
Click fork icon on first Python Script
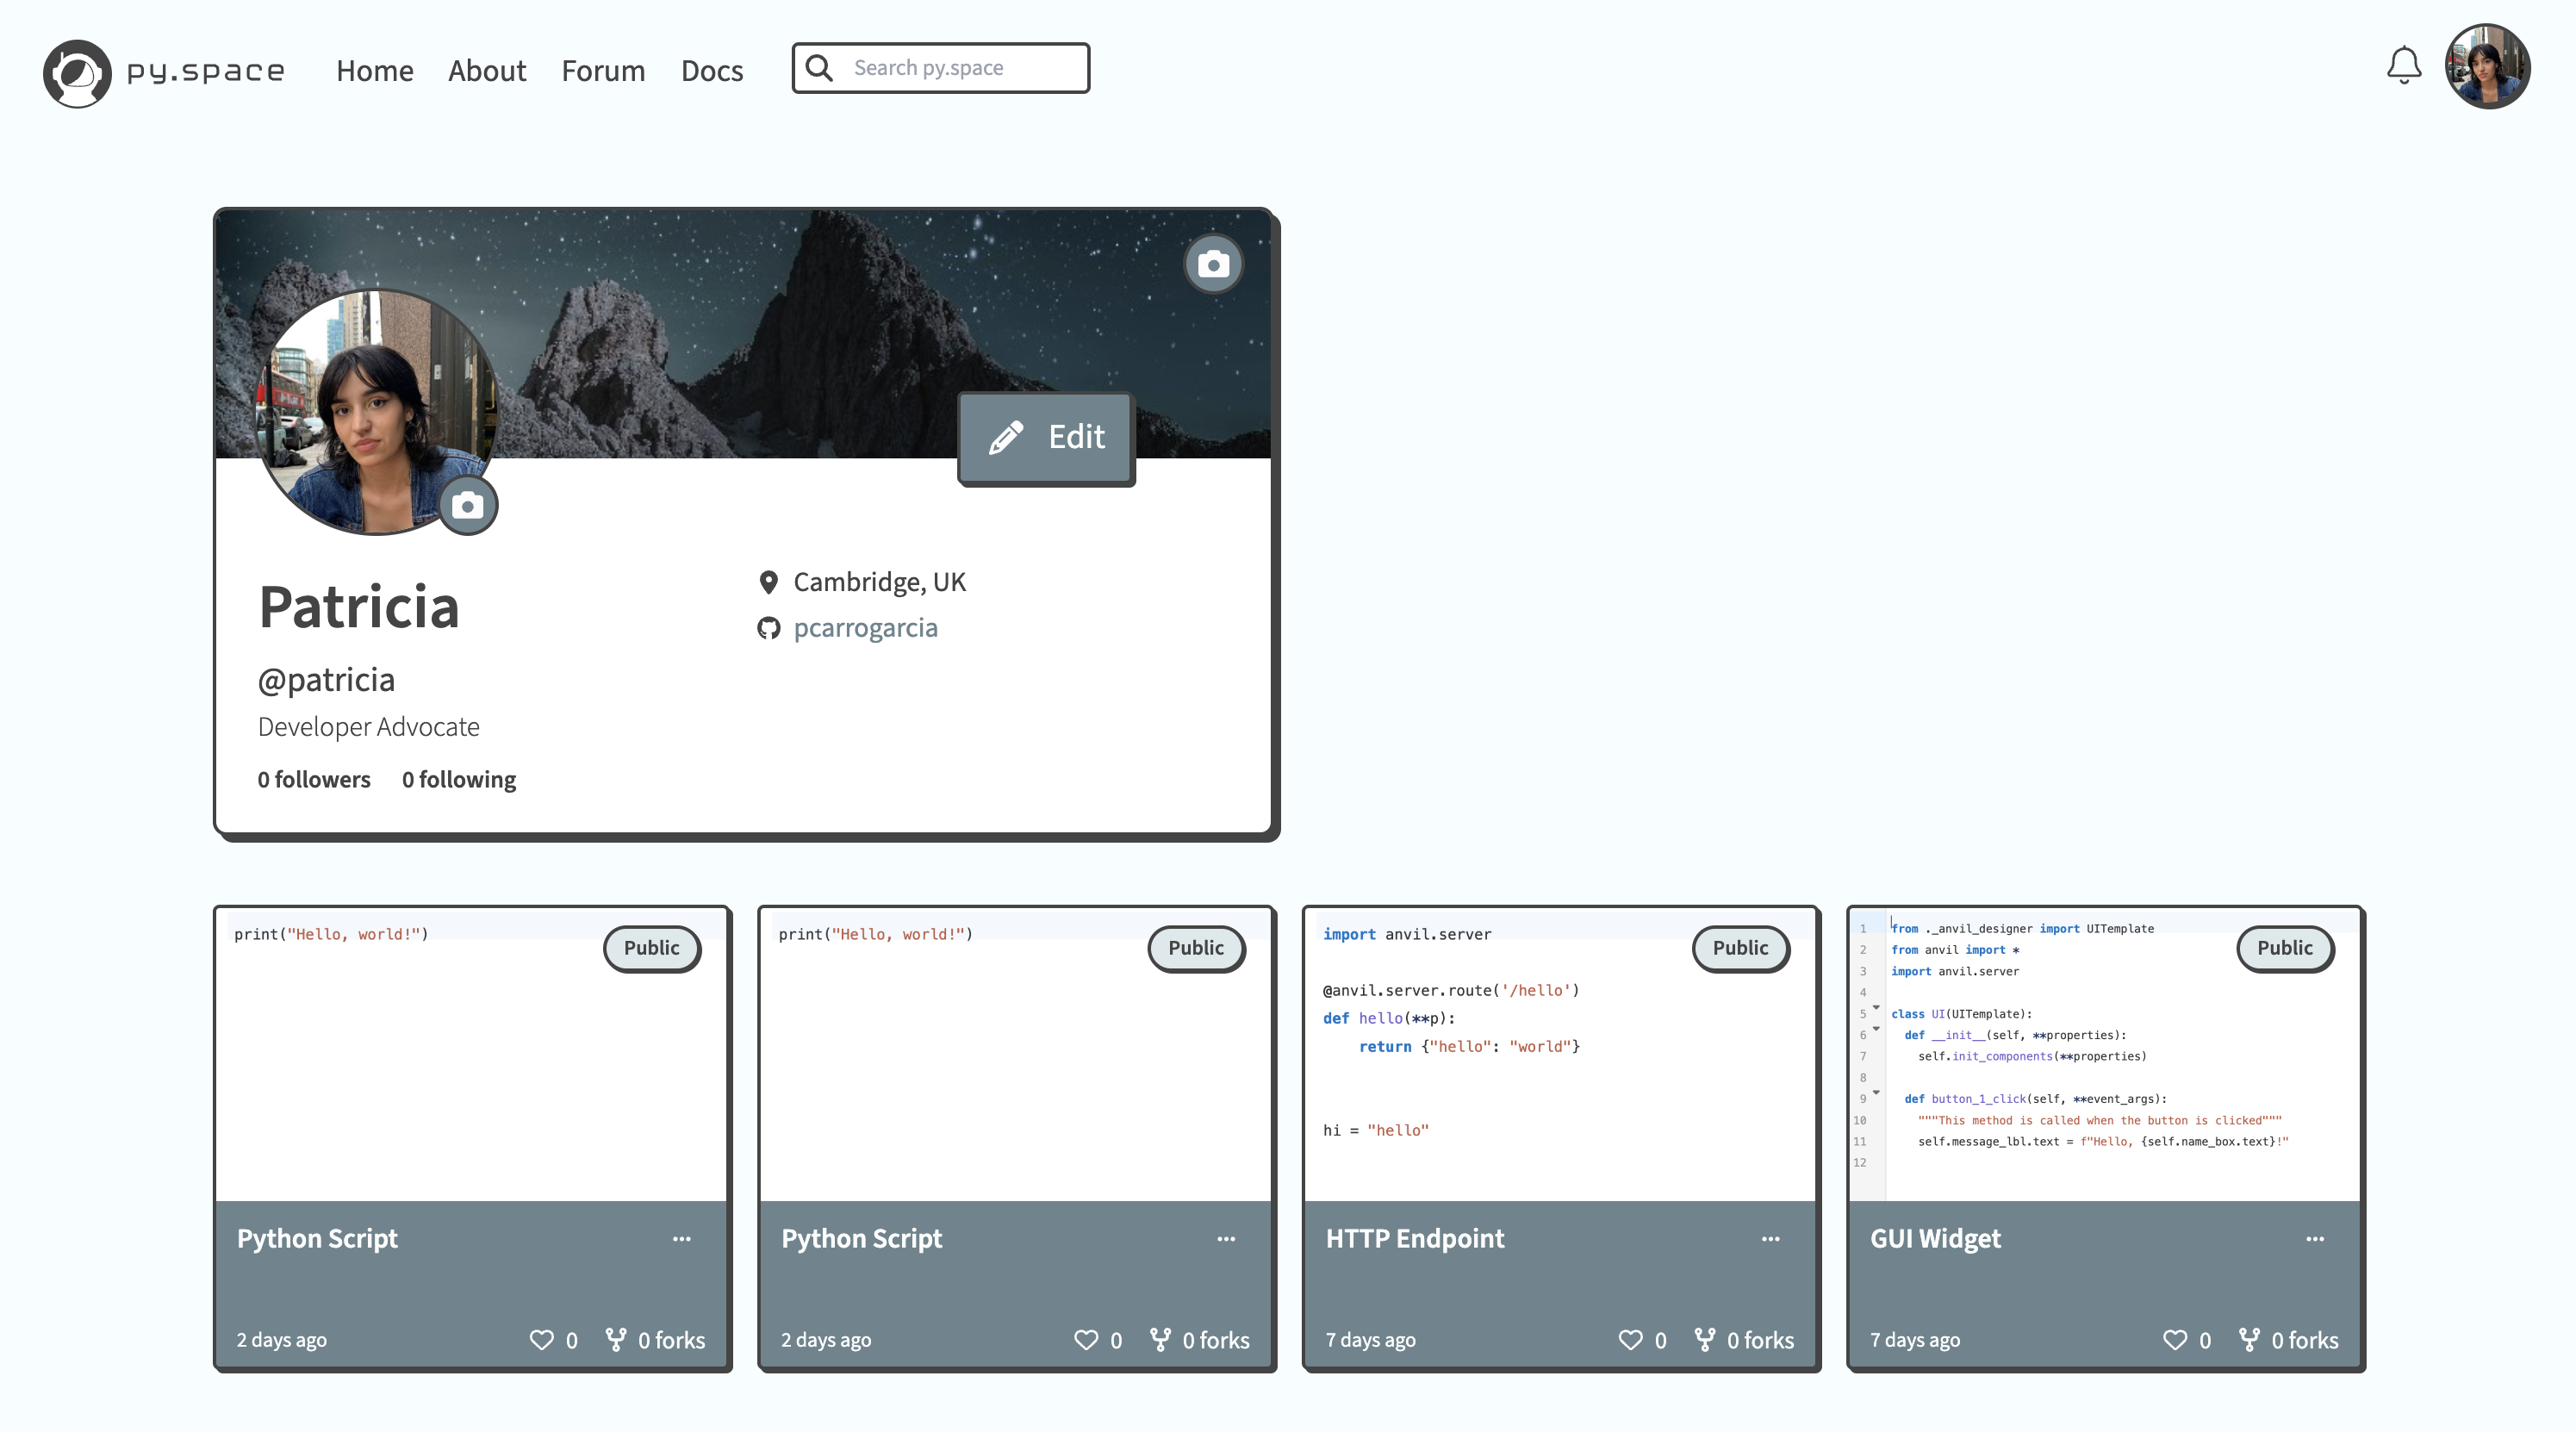click(x=616, y=1339)
